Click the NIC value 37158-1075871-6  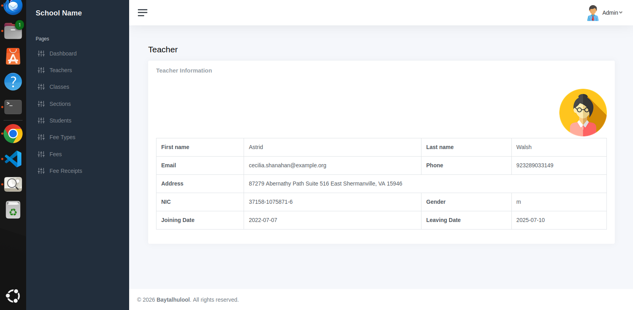(x=271, y=202)
